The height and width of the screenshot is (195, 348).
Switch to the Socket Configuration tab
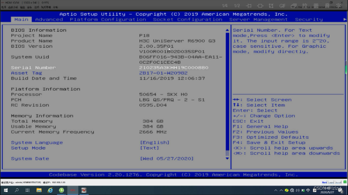click(x=187, y=20)
